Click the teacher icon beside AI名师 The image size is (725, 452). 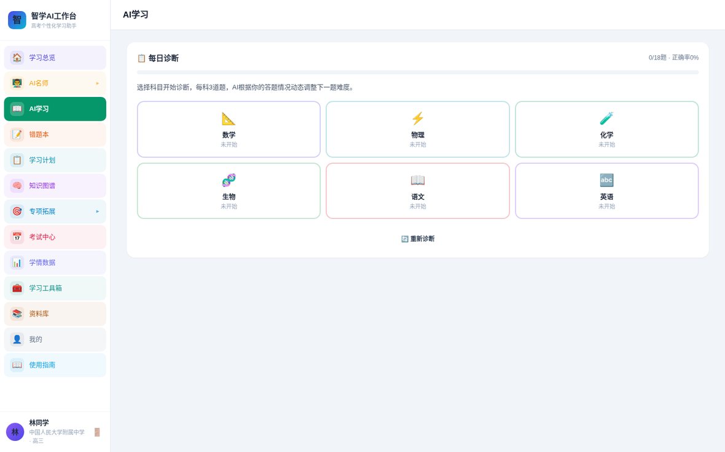click(x=17, y=83)
